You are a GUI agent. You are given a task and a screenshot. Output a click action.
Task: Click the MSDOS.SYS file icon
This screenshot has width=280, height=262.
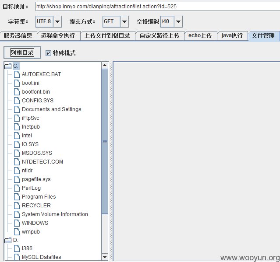17,153
